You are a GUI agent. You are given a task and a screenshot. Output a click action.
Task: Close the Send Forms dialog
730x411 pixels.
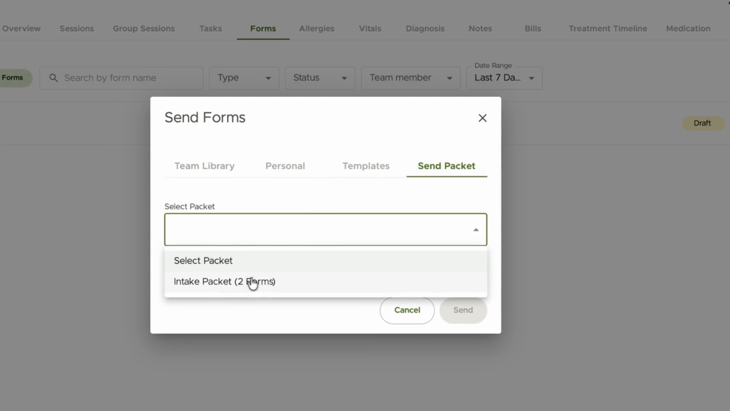(x=482, y=118)
